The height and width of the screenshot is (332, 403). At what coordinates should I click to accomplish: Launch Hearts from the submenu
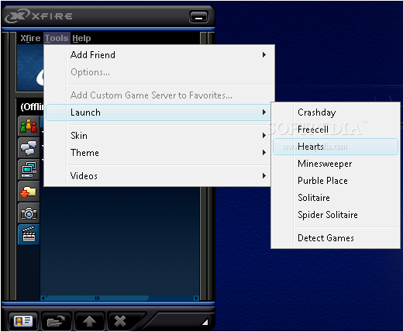click(336, 147)
